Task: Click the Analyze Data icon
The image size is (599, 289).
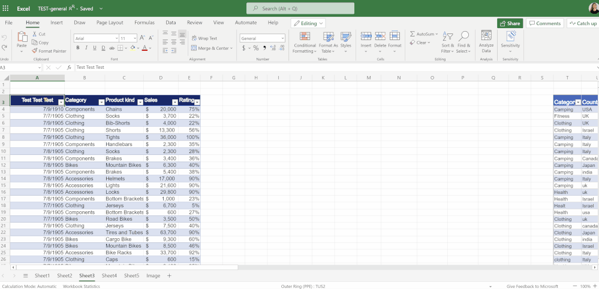Action: tap(486, 41)
